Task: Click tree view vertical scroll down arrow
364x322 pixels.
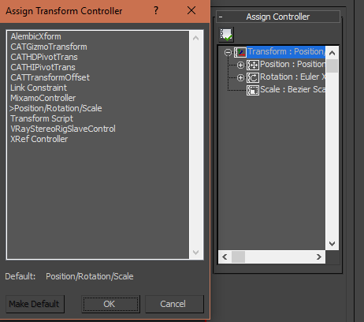Action: click(332, 244)
